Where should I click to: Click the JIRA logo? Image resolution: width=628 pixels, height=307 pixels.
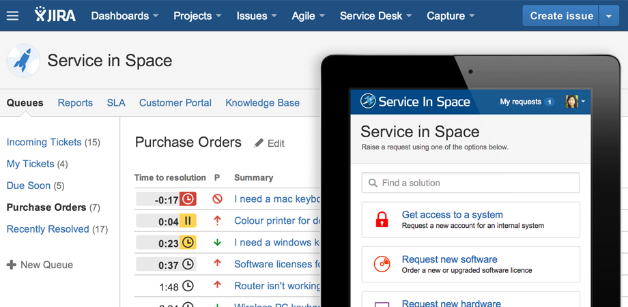[x=55, y=15]
